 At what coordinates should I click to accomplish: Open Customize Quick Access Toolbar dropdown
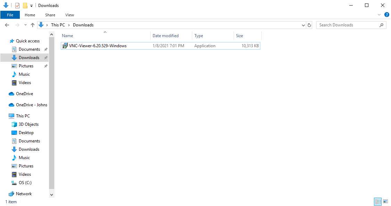pos(31,6)
